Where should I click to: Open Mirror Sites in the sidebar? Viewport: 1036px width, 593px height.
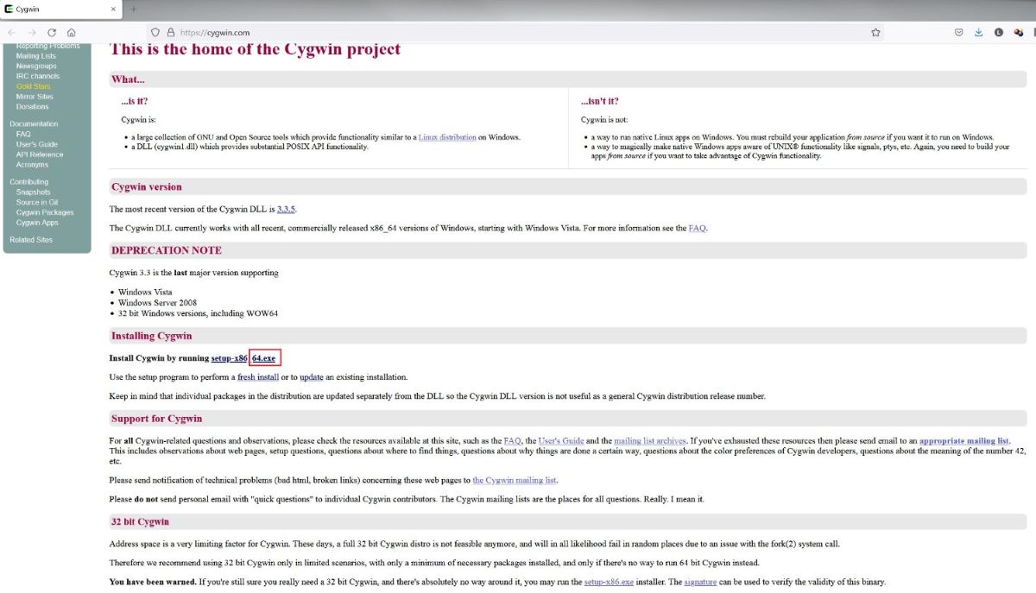point(35,97)
